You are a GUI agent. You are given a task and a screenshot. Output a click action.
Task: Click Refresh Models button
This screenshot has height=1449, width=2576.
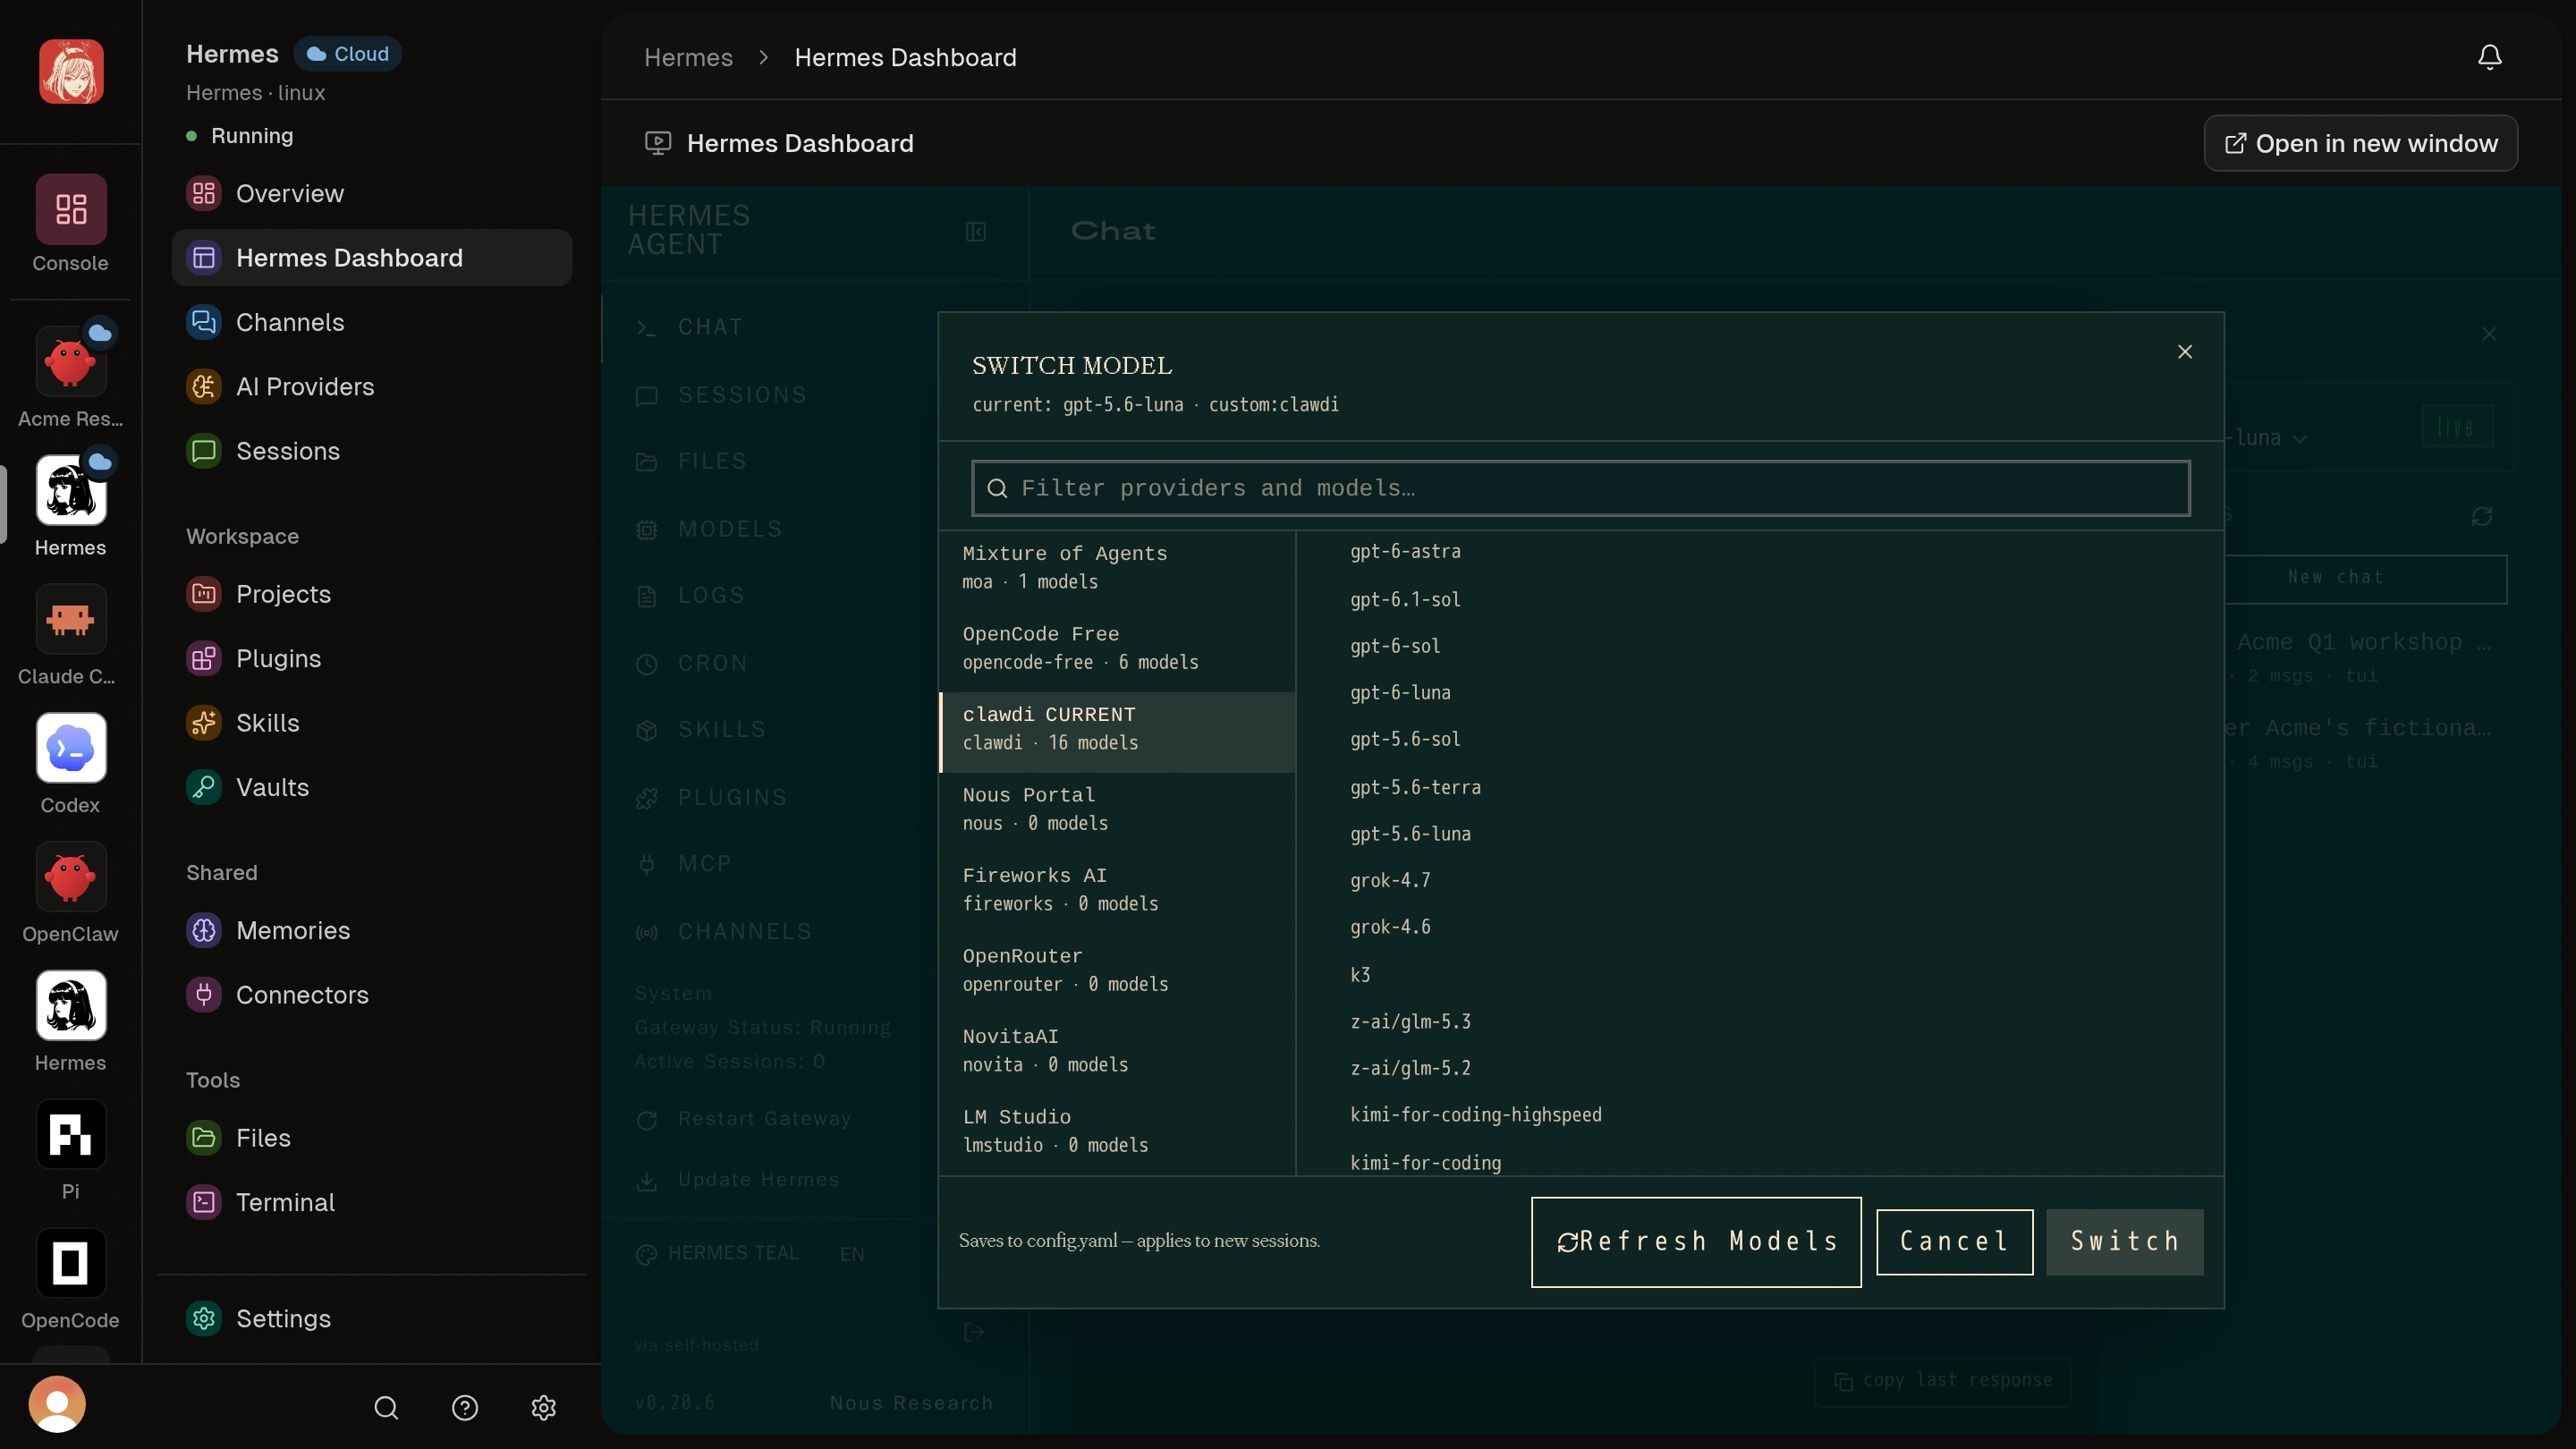click(1696, 1242)
